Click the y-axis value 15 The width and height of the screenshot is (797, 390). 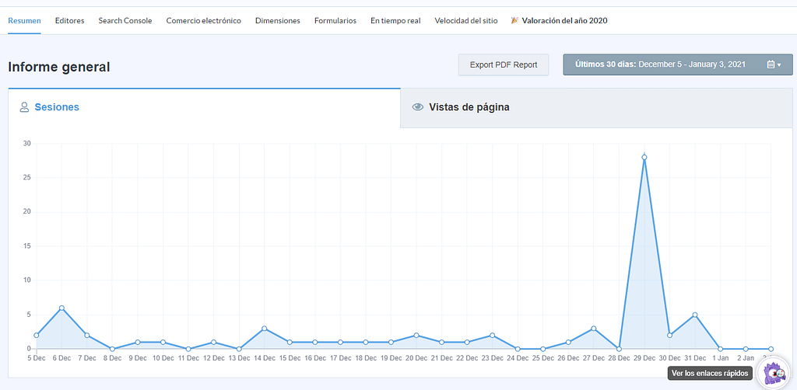27,246
